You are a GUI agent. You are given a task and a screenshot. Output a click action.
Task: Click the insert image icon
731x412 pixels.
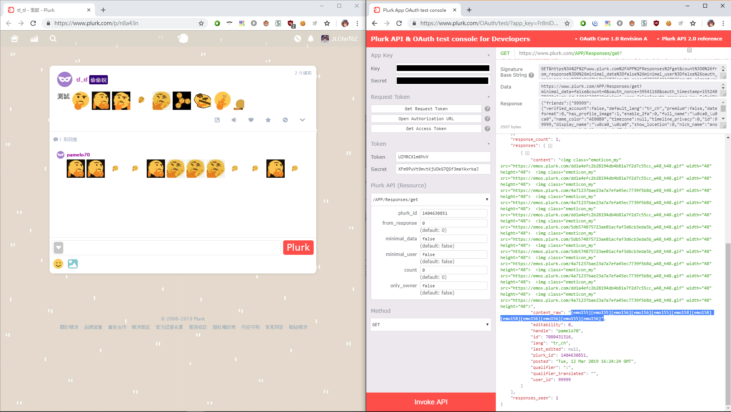pos(73,264)
